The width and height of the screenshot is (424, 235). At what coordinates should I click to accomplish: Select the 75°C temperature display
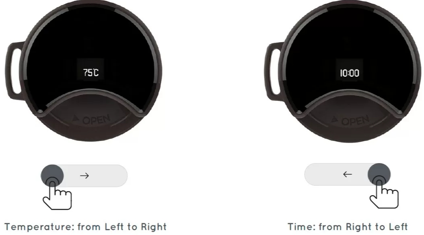pyautogui.click(x=91, y=72)
